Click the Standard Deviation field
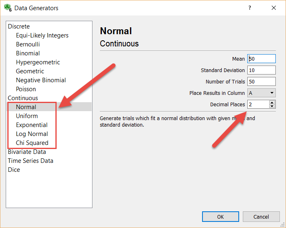 [x=261, y=70]
